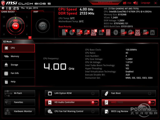Select the UEFI USB hard disk boot icon
This screenshot has height=120, width=160.
coord(79,33)
